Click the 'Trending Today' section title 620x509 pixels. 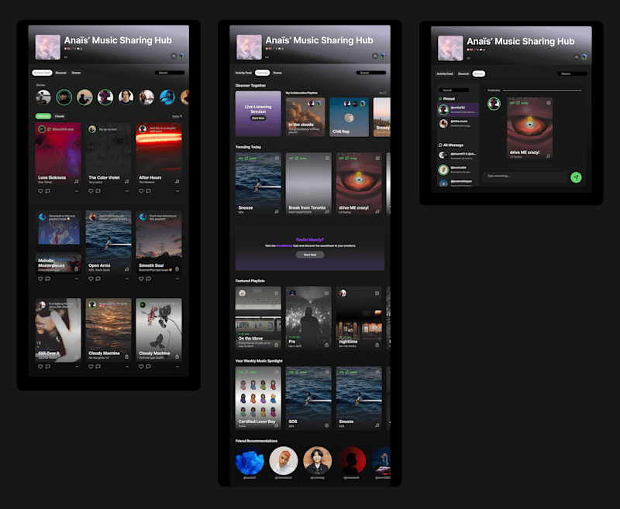[248, 147]
